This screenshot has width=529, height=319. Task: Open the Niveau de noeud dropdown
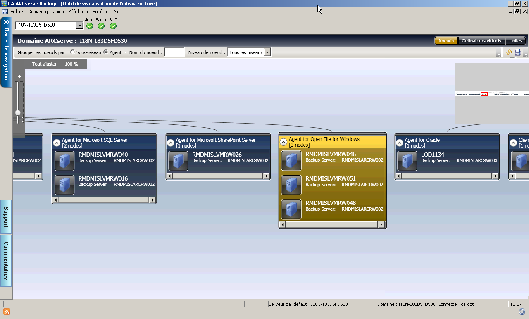tap(267, 52)
